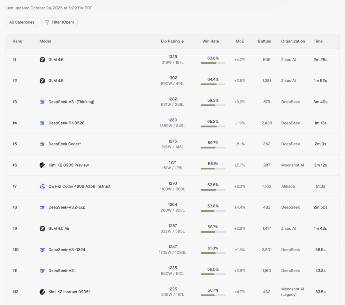The image size is (345, 305).
Task: Click the GLM 4.5 Air logo icon
Action: pyautogui.click(x=42, y=228)
